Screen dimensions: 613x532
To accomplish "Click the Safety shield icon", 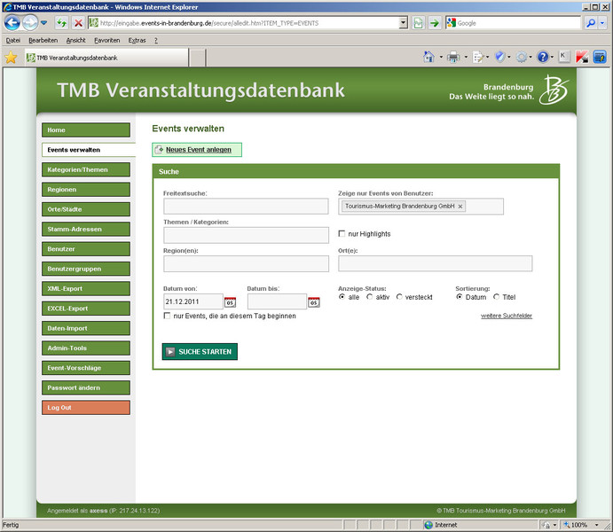I will (x=499, y=57).
